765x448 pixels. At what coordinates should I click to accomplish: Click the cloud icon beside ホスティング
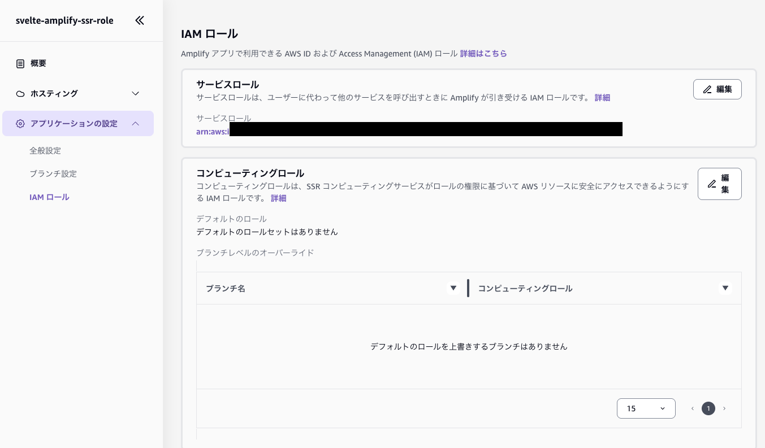[20, 93]
